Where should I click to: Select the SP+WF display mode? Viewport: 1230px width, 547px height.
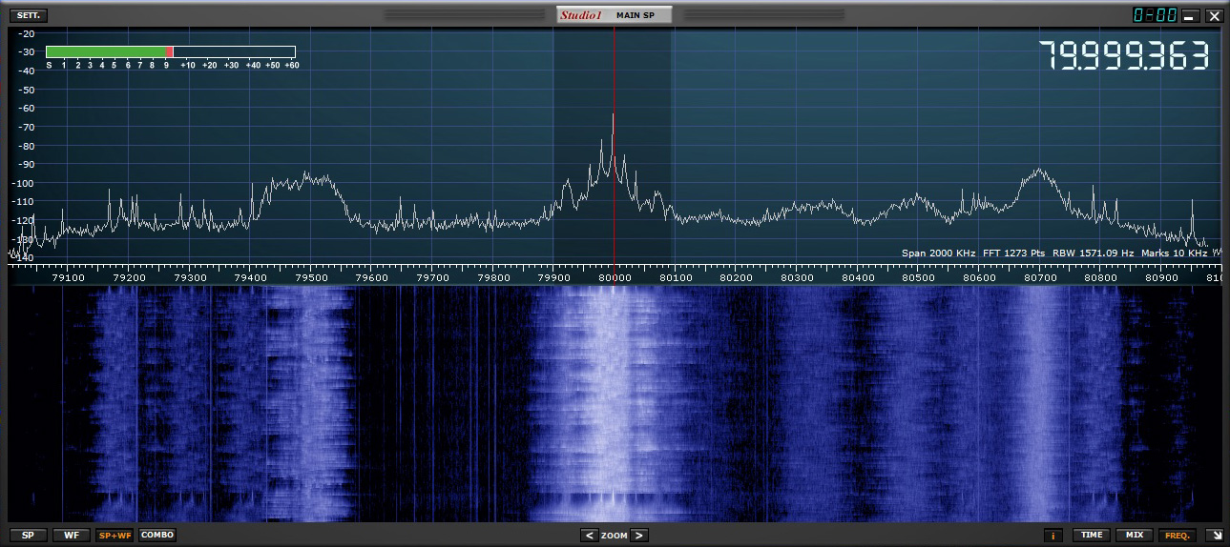[115, 536]
